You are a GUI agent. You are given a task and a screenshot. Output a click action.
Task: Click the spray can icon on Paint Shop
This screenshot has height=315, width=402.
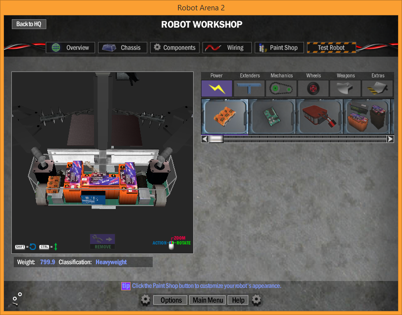coord(262,48)
